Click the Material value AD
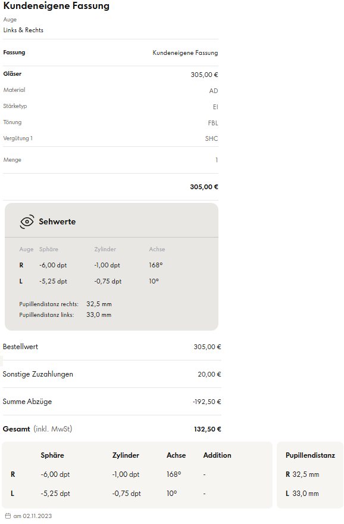Viewport: 344px width, 524px height. pos(214,91)
